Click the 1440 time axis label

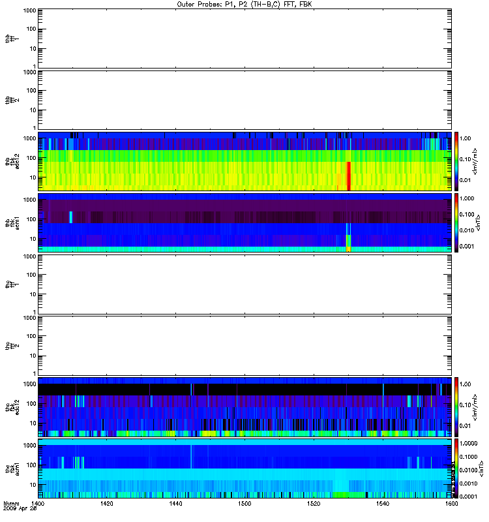click(175, 504)
